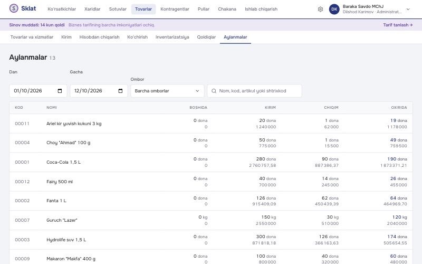Viewport: 422px width, 264px height.
Task: Open the Sotuvlar menu
Action: click(118, 9)
